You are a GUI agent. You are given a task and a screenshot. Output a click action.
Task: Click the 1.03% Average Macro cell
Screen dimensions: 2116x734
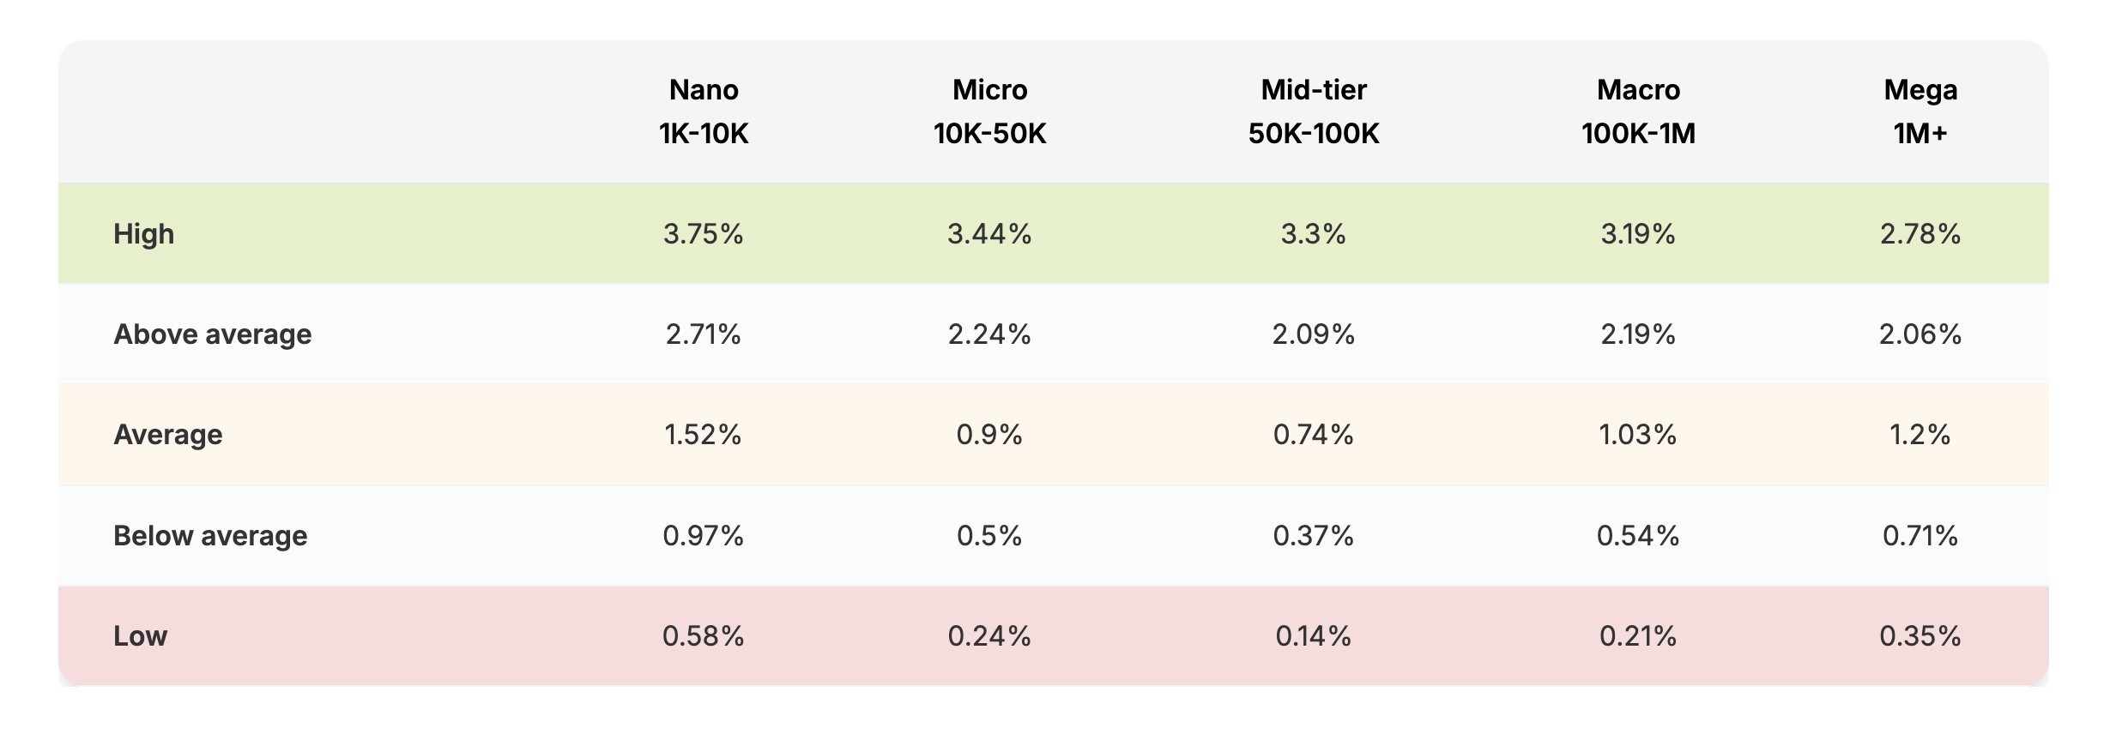(1638, 435)
